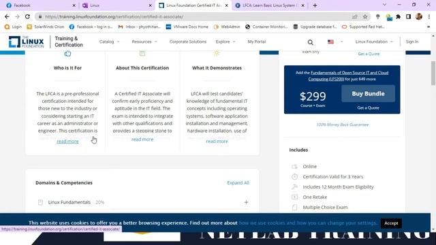This screenshot has height=245, width=436.
Task: Open a new browser tab
Action: point(315,5)
